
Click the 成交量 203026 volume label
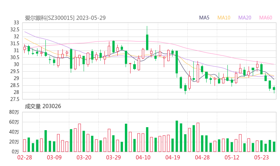(x=43, y=106)
